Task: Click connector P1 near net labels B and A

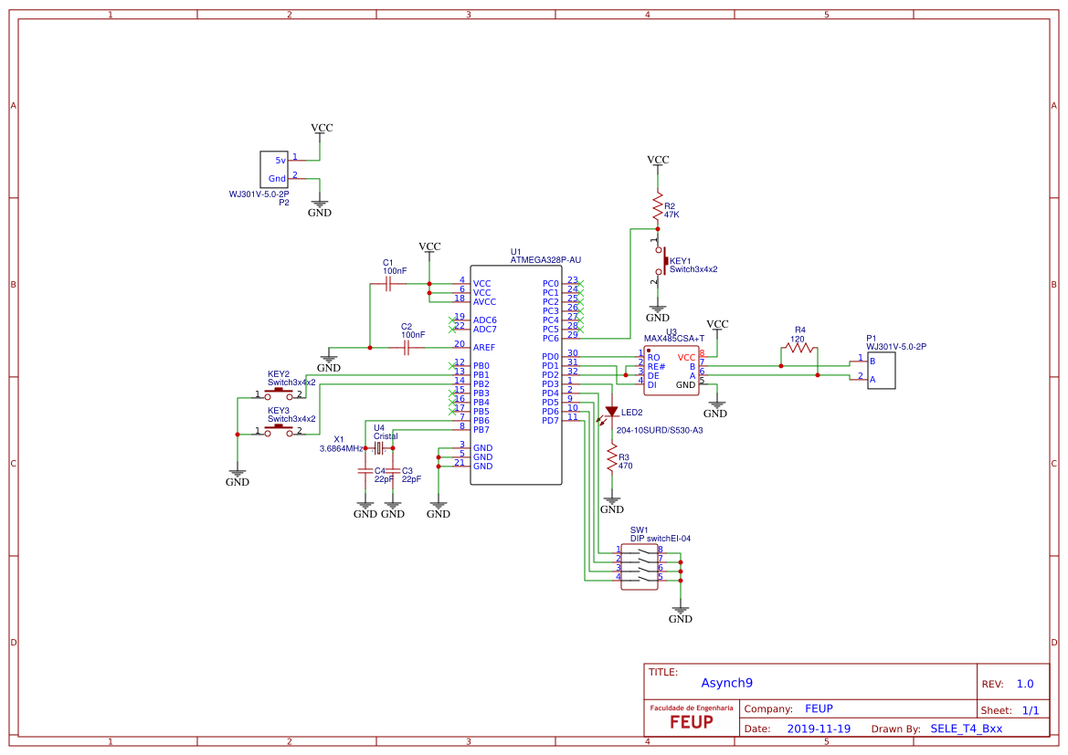Action: pos(880,370)
